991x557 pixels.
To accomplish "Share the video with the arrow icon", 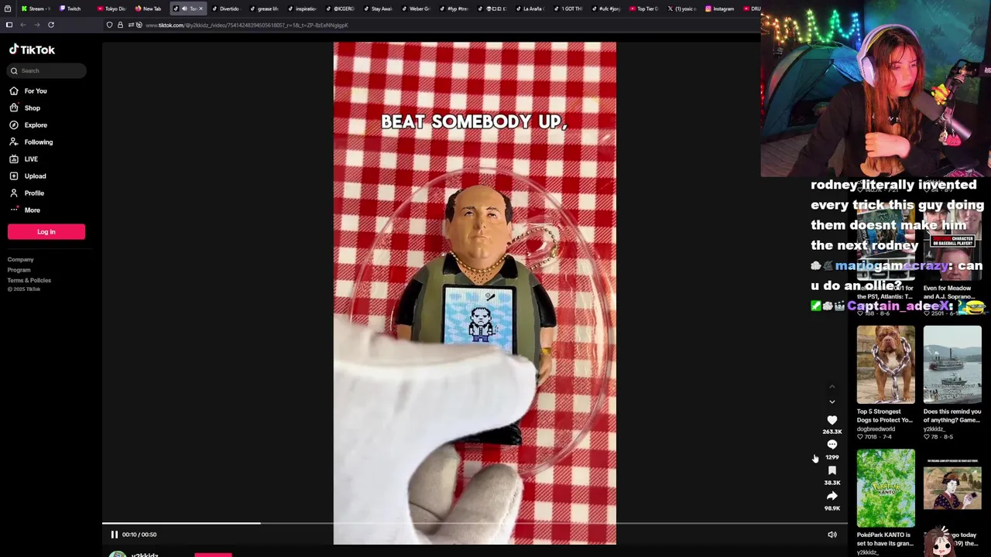I will 832,496.
